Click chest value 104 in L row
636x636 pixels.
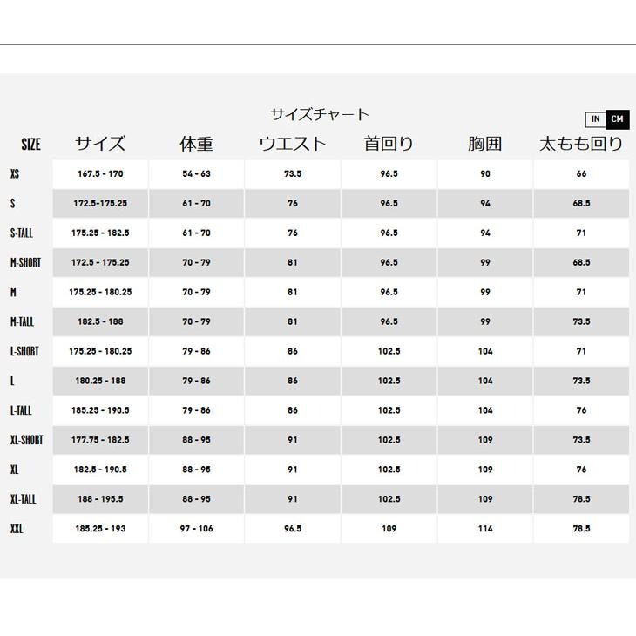(x=485, y=381)
